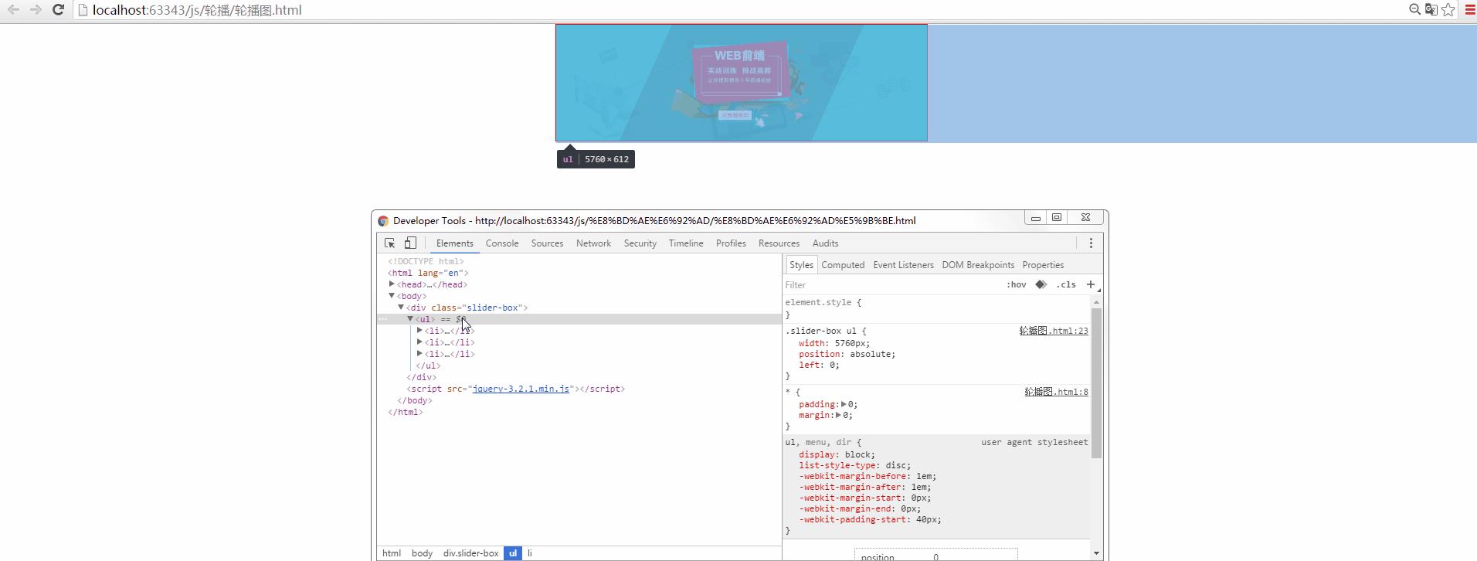Expand the second li node

point(419,342)
